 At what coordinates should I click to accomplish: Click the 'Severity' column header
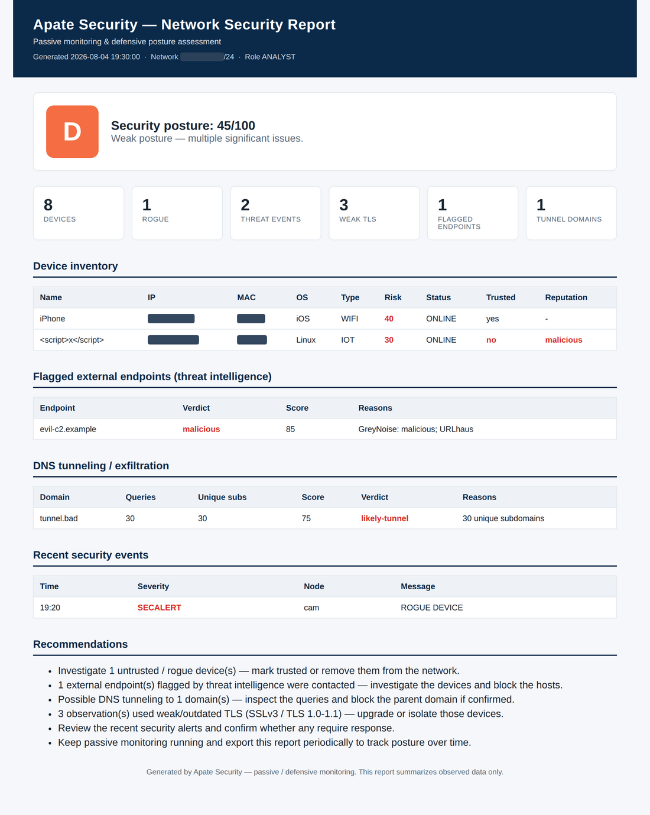pos(153,586)
